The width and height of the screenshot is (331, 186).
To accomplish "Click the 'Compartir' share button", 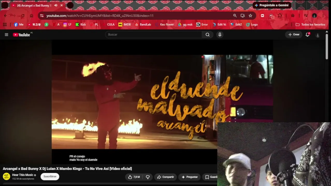I will tap(165, 177).
